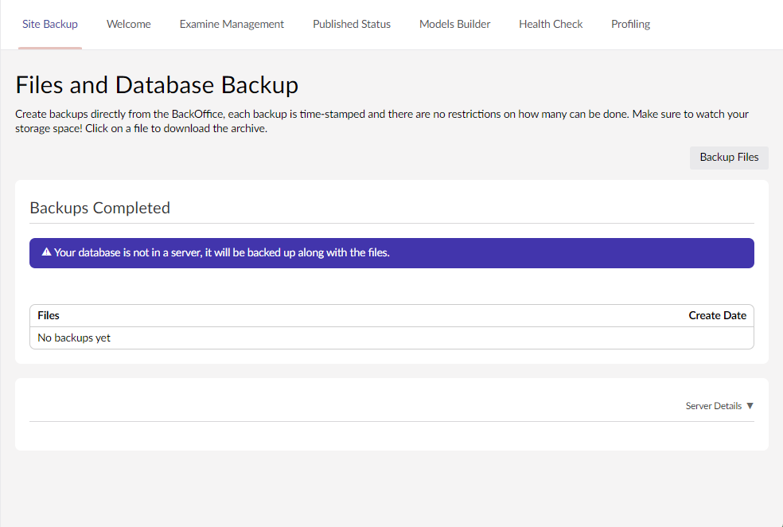Click the Server Details down arrow

[x=750, y=406]
